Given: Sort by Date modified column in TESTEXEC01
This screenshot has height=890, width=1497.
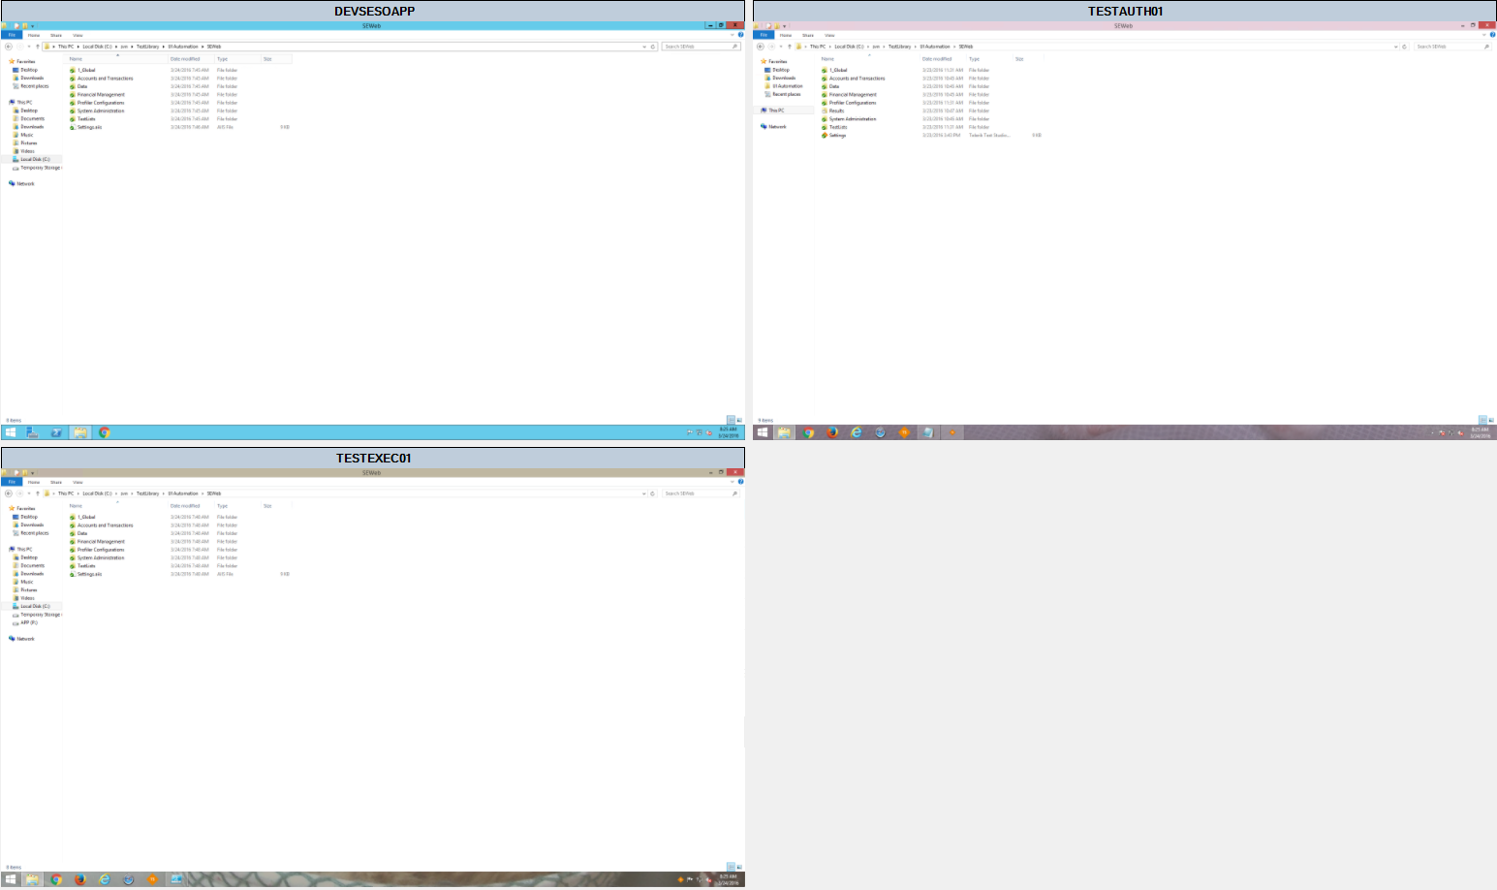Looking at the screenshot, I should click(185, 506).
